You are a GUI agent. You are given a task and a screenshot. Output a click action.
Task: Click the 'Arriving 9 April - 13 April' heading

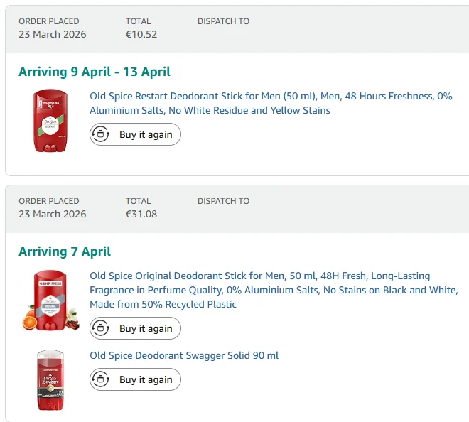[95, 72]
